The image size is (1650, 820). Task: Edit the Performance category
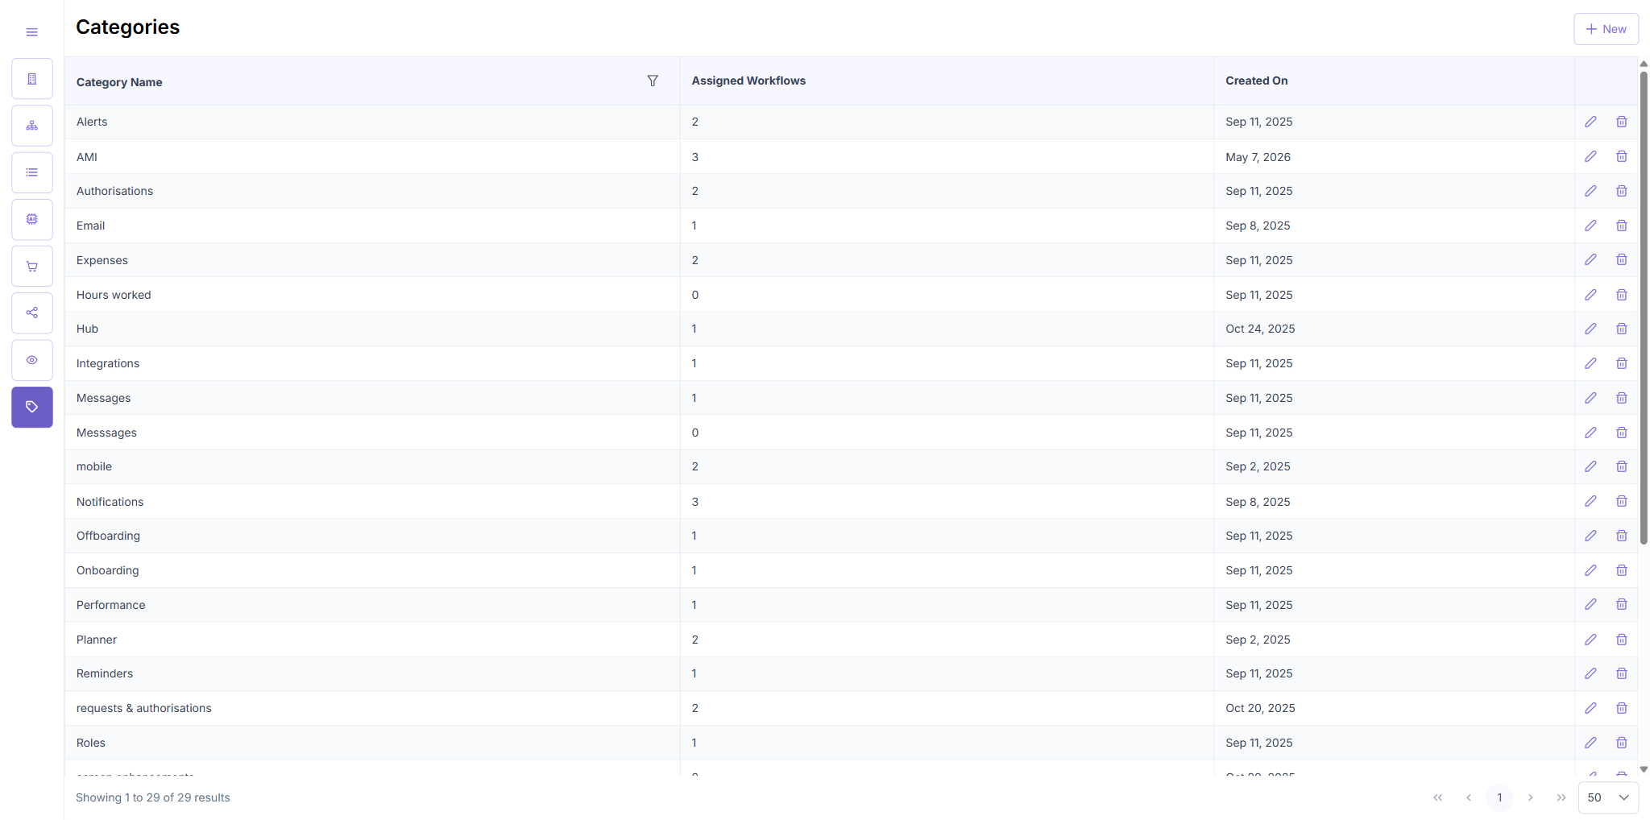click(x=1590, y=604)
